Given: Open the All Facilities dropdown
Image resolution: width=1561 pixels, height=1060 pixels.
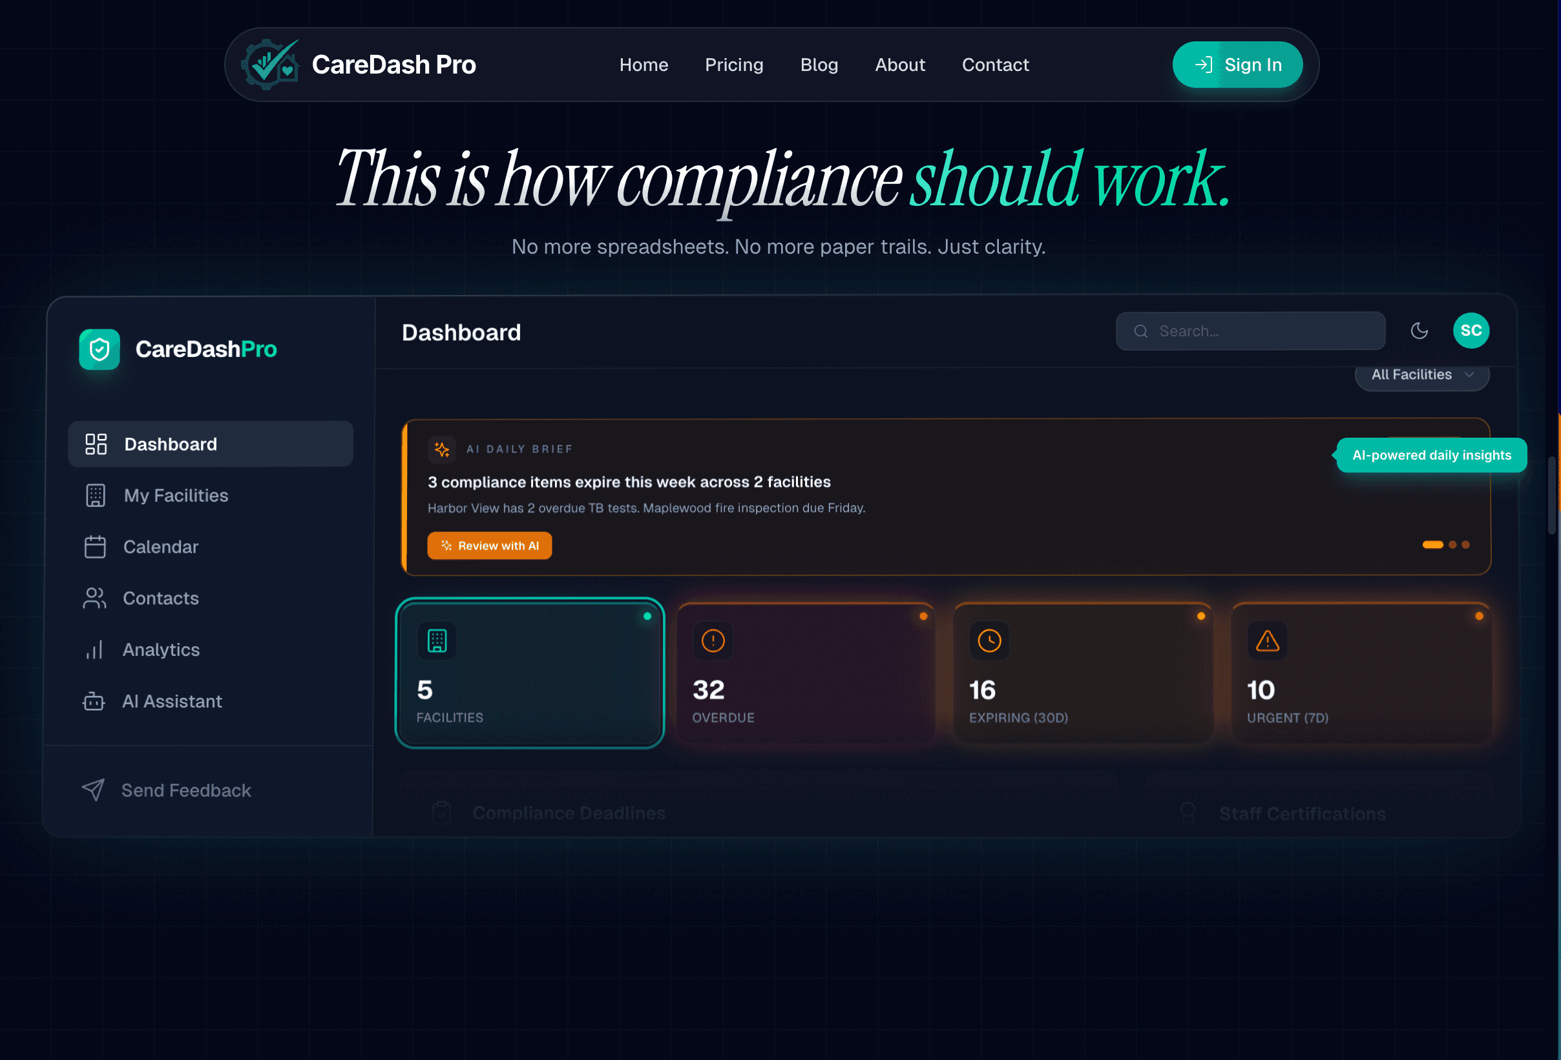Looking at the screenshot, I should click(x=1422, y=374).
